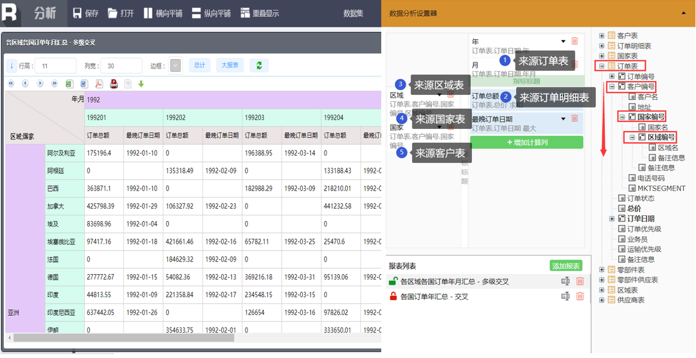The width and height of the screenshot is (696, 358).
Task: Click the green refresh icon button
Action: [259, 65]
